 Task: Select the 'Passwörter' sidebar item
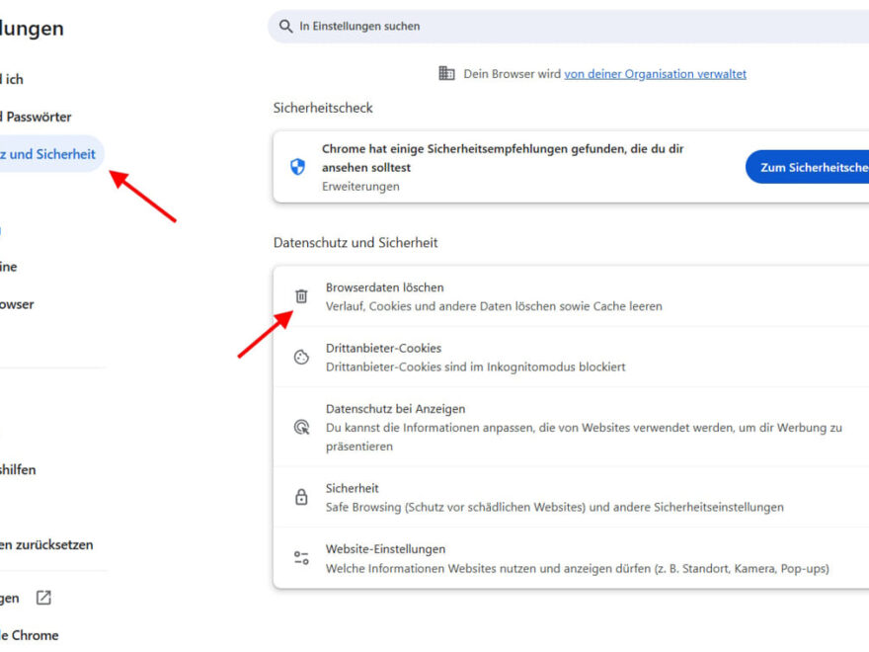[36, 117]
